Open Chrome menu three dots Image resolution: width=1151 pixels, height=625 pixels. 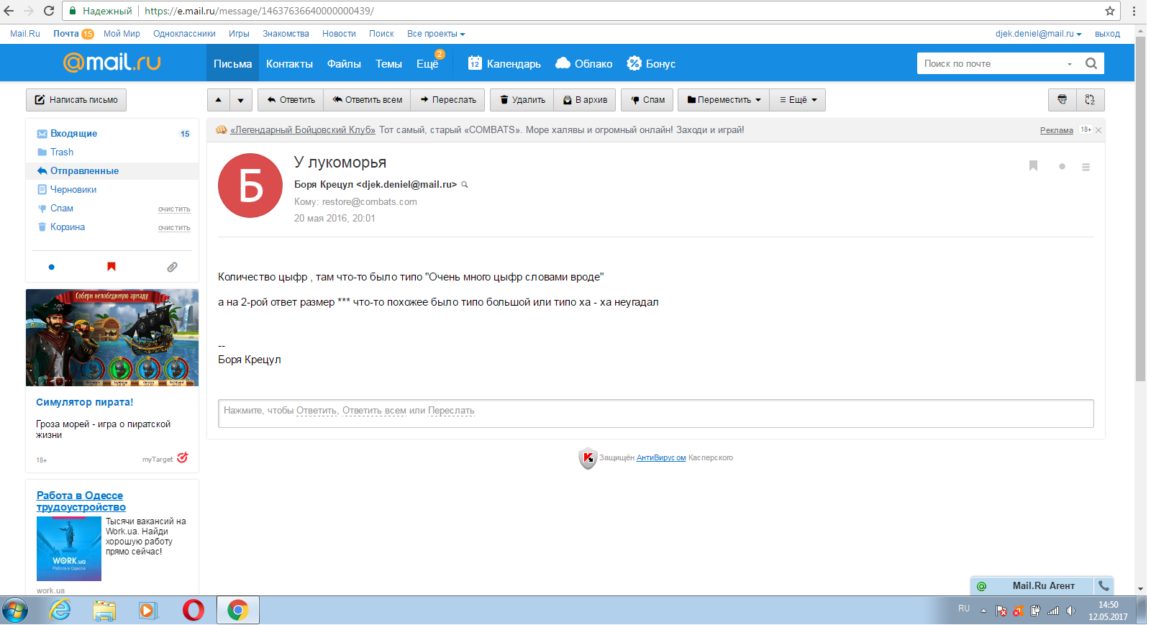[x=1134, y=11]
